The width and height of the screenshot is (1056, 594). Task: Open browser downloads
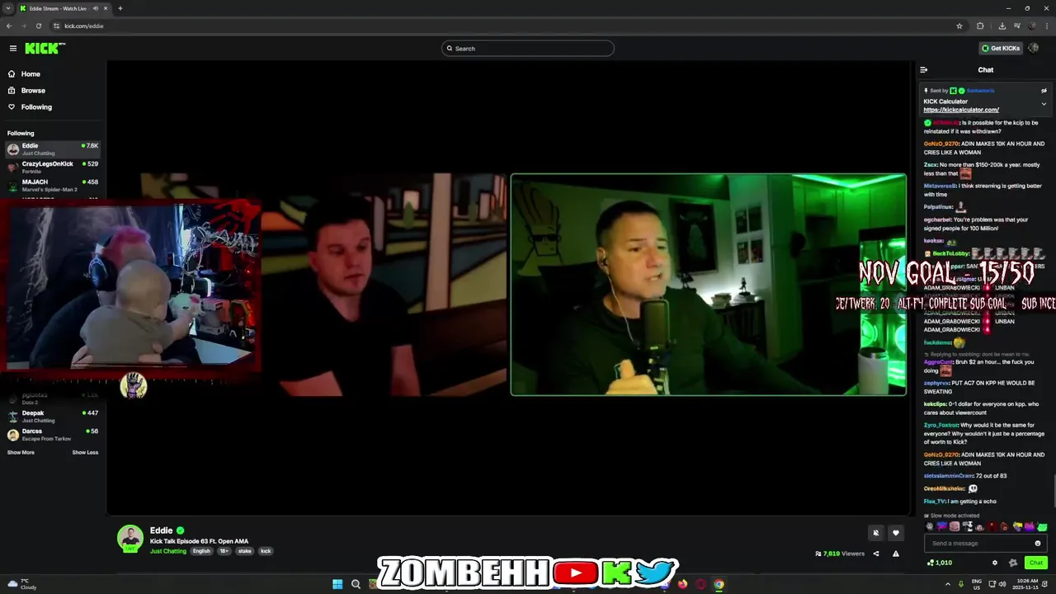(1002, 26)
